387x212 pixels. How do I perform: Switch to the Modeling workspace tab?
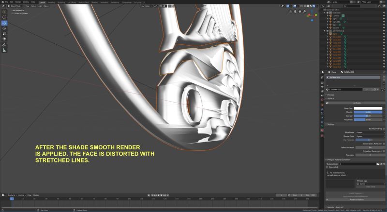[51, 2]
